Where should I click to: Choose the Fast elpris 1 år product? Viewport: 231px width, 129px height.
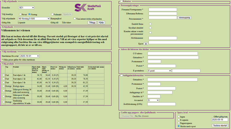(3, 75)
